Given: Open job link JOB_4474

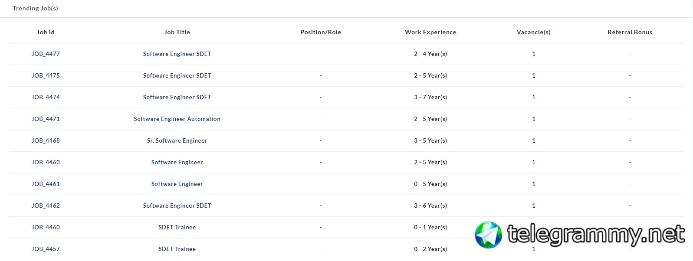Looking at the screenshot, I should click(x=46, y=97).
